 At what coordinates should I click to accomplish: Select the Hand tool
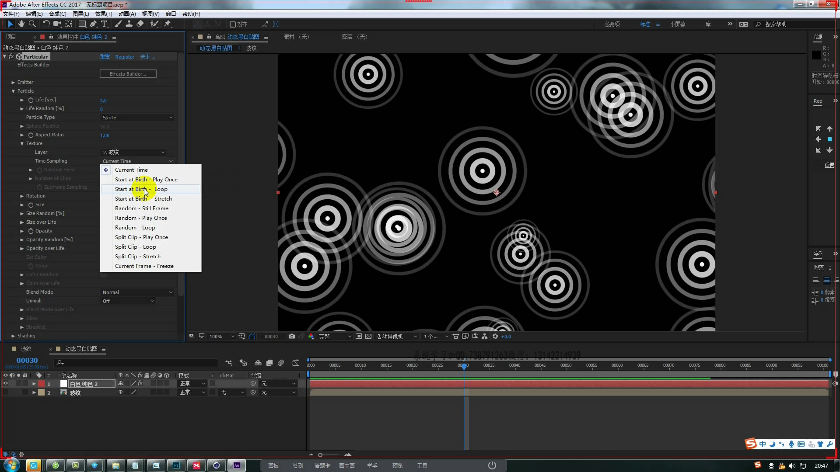(21, 24)
